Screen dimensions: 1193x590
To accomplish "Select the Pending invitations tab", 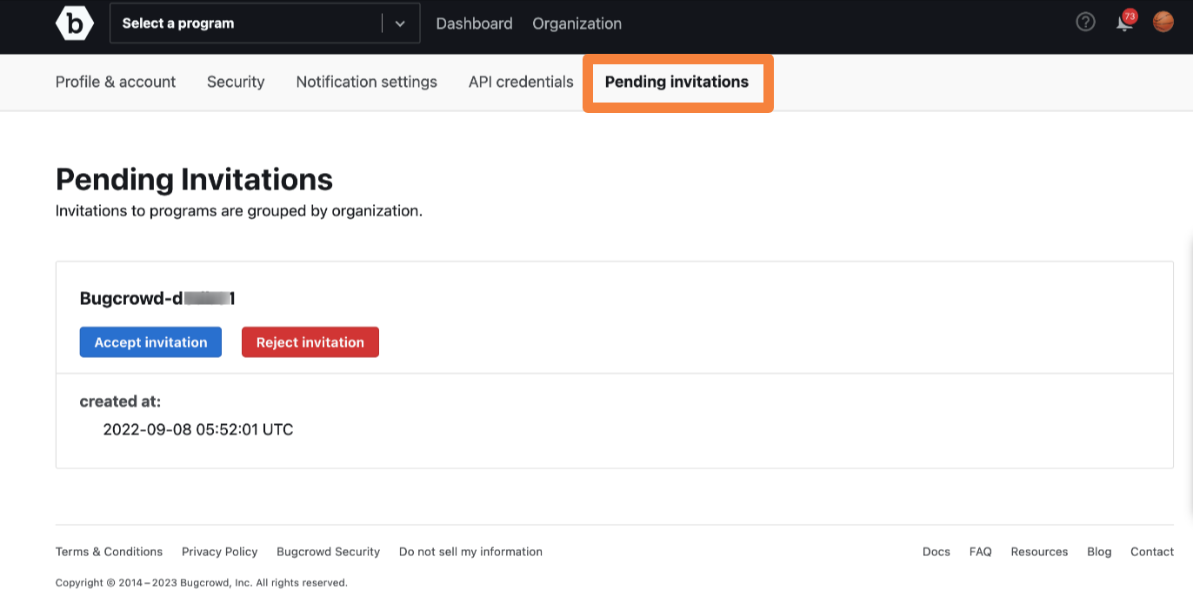I will 676,82.
